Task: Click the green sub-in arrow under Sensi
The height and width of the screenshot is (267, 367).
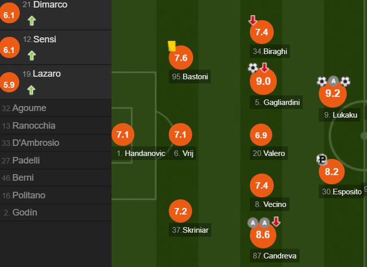Action: (x=32, y=55)
